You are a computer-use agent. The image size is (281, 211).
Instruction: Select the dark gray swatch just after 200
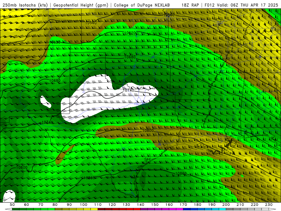click(230, 209)
